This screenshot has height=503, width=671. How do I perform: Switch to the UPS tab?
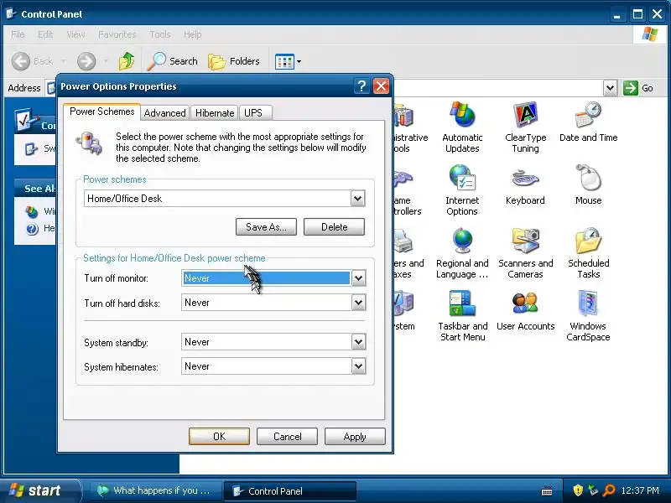click(254, 113)
